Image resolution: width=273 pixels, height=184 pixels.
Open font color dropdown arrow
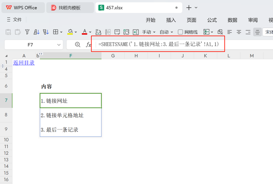[x=90, y=32]
